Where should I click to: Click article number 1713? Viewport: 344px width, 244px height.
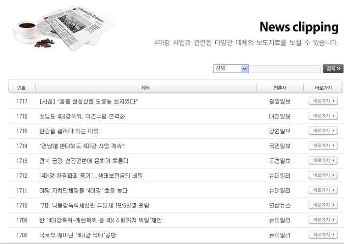22,161
